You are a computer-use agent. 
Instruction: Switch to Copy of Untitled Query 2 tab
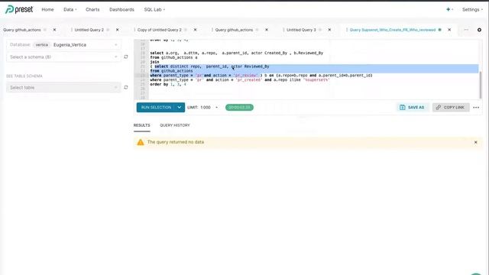click(159, 30)
